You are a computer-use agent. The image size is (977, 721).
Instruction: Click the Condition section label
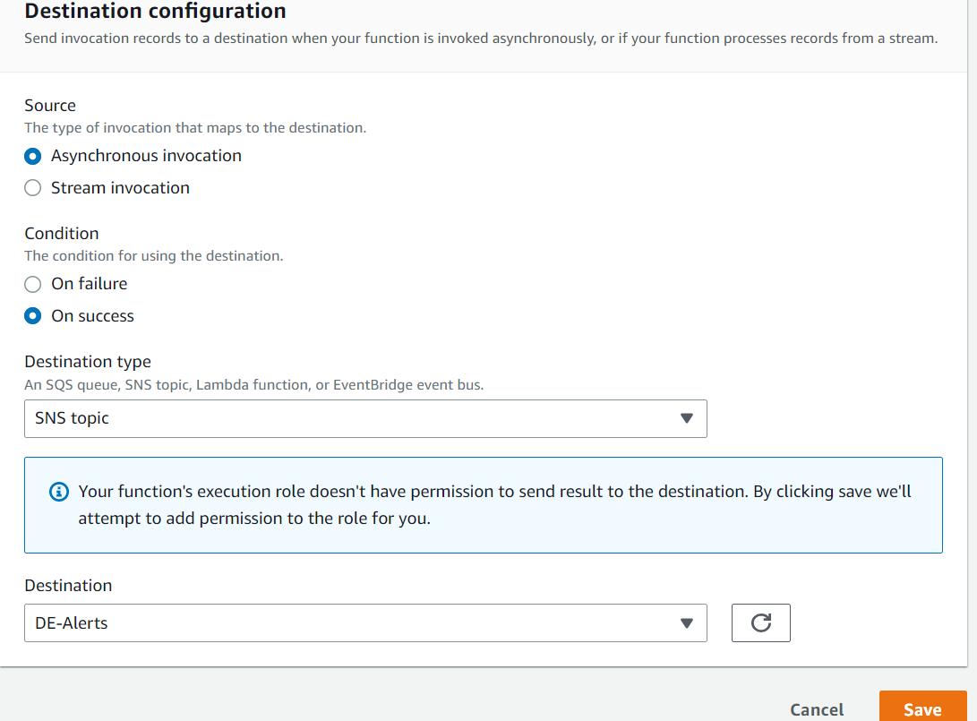(62, 234)
